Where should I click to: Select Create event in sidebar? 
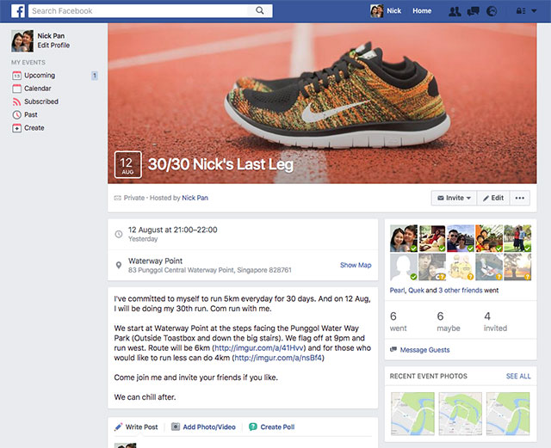pyautogui.click(x=34, y=128)
